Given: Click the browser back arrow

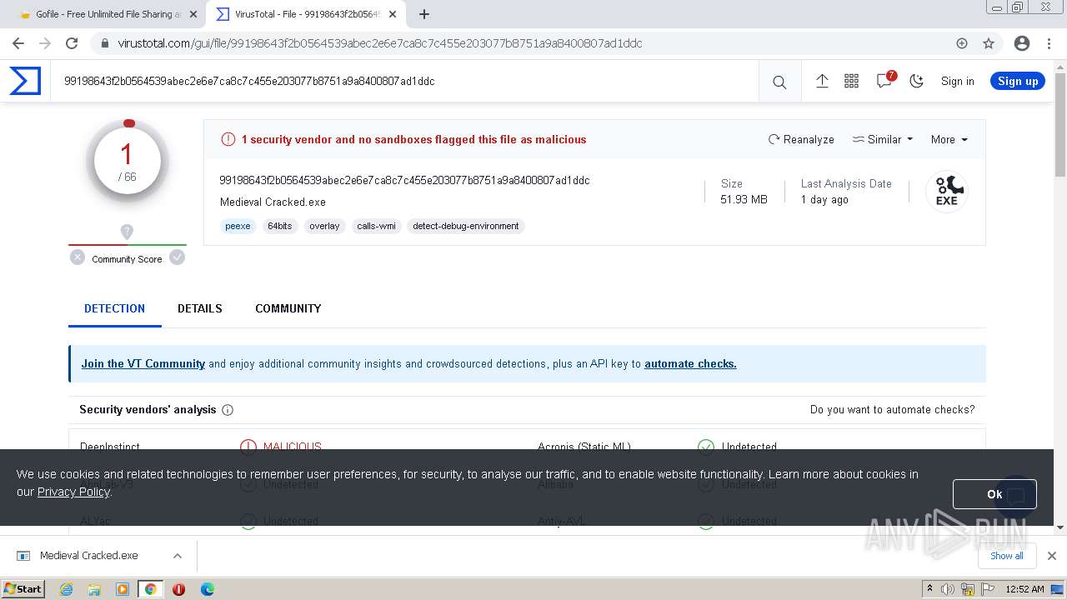Looking at the screenshot, I should (x=18, y=43).
